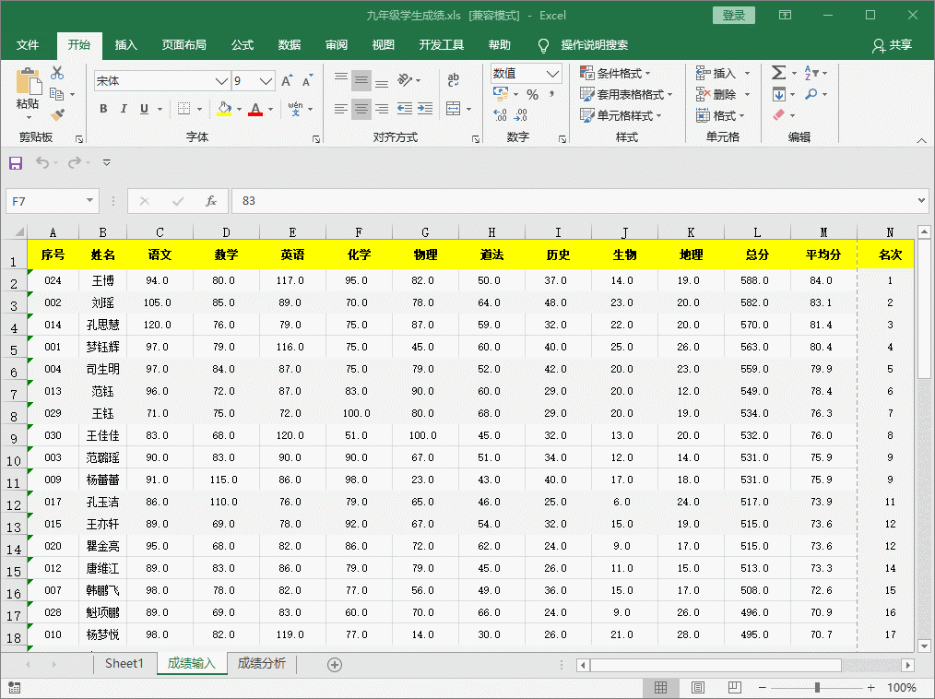Click the percent style icon

click(532, 94)
